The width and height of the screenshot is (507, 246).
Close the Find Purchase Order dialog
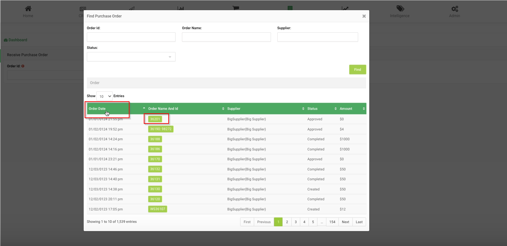click(x=364, y=16)
